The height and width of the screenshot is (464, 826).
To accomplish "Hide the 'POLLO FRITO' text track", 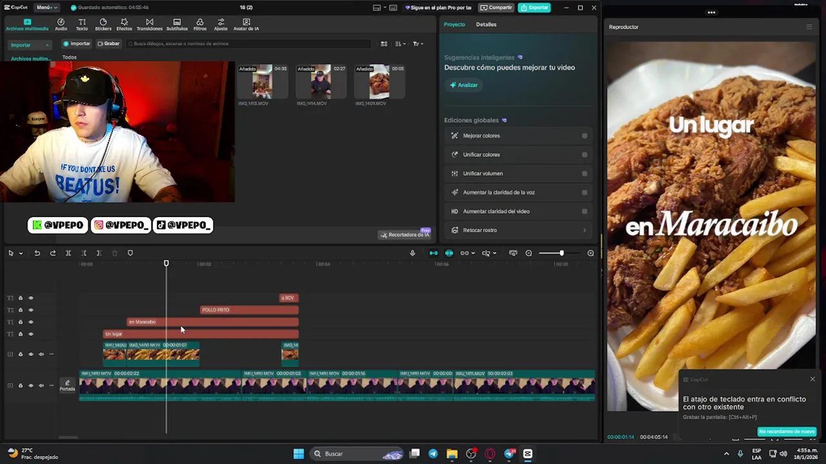I will (30, 310).
